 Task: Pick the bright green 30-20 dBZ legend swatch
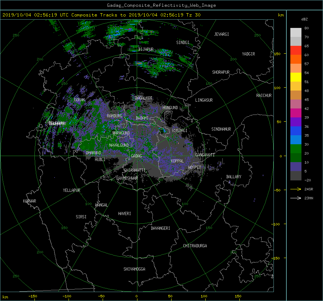[296, 149]
